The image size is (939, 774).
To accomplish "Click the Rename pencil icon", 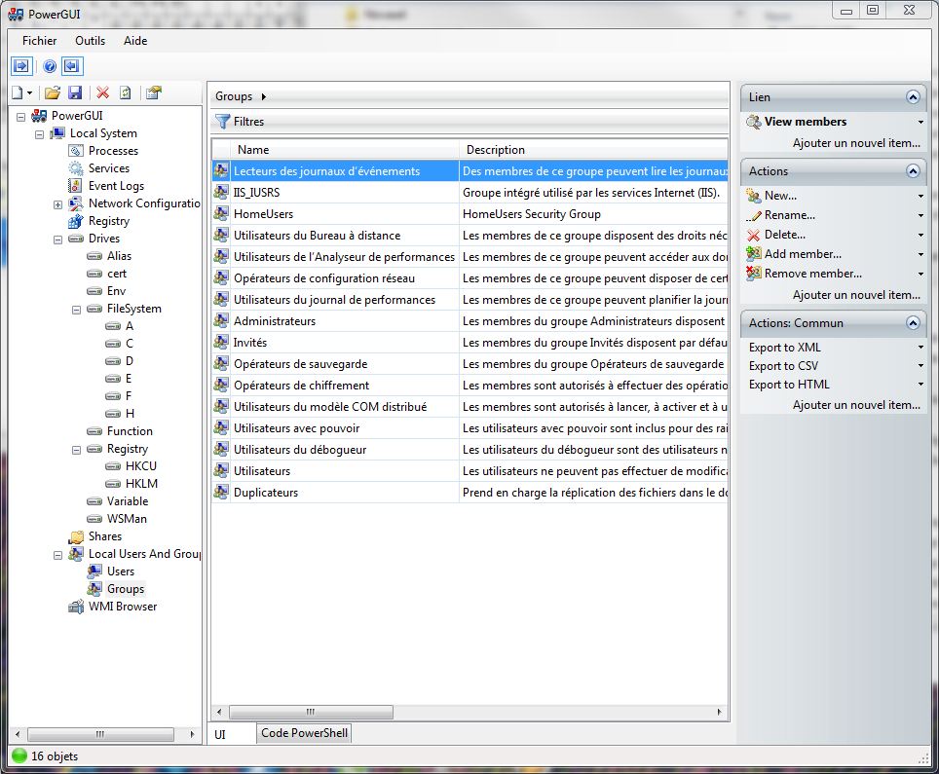I will coord(753,215).
